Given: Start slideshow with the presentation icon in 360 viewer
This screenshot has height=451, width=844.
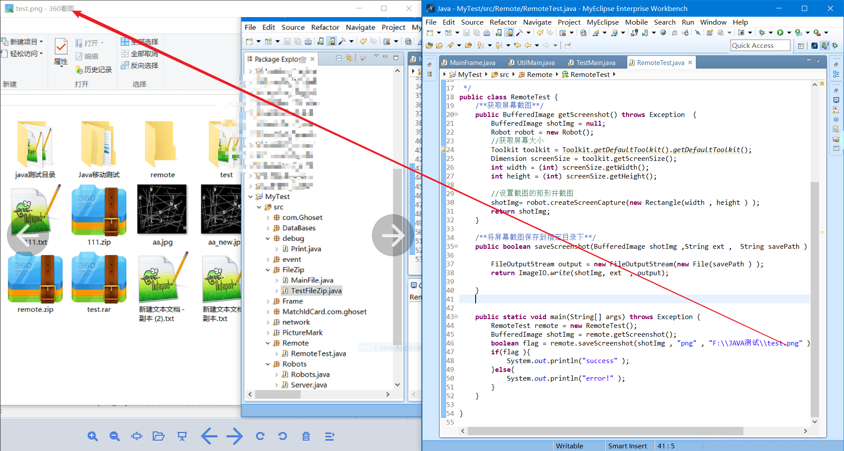Looking at the screenshot, I should [x=182, y=436].
